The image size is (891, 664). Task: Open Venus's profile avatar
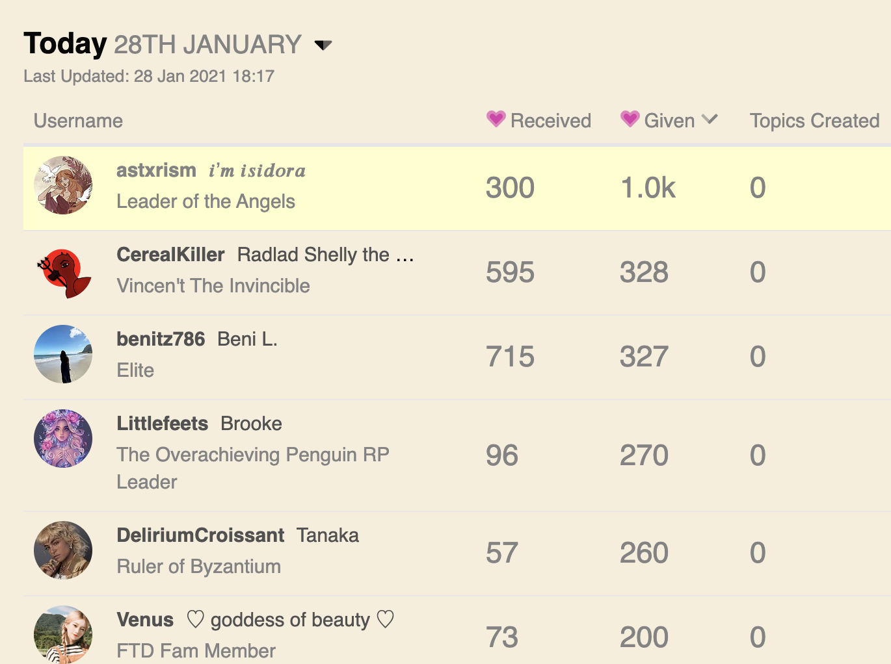point(63,635)
